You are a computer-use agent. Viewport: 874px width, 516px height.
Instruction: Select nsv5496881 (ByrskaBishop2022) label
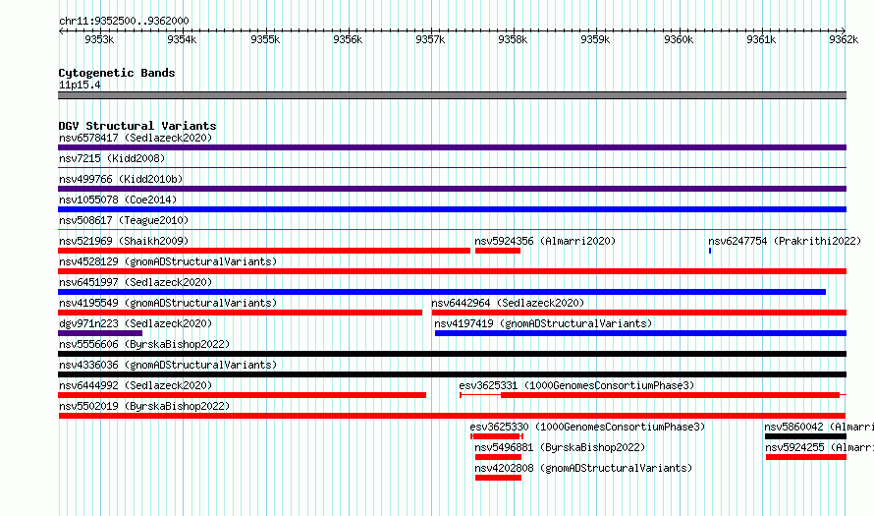tap(560, 447)
